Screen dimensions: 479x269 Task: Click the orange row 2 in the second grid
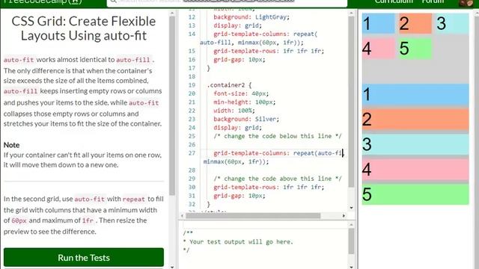(x=415, y=120)
